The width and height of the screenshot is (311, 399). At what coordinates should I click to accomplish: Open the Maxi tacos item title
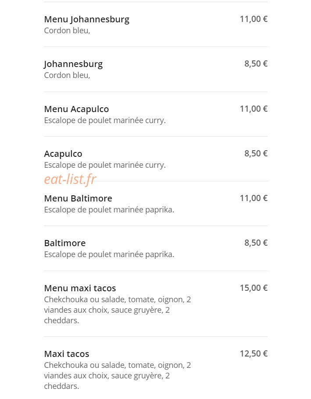[x=67, y=354]
